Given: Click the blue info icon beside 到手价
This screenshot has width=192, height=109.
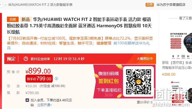Looking at the screenshot, I should click(x=56, y=79).
